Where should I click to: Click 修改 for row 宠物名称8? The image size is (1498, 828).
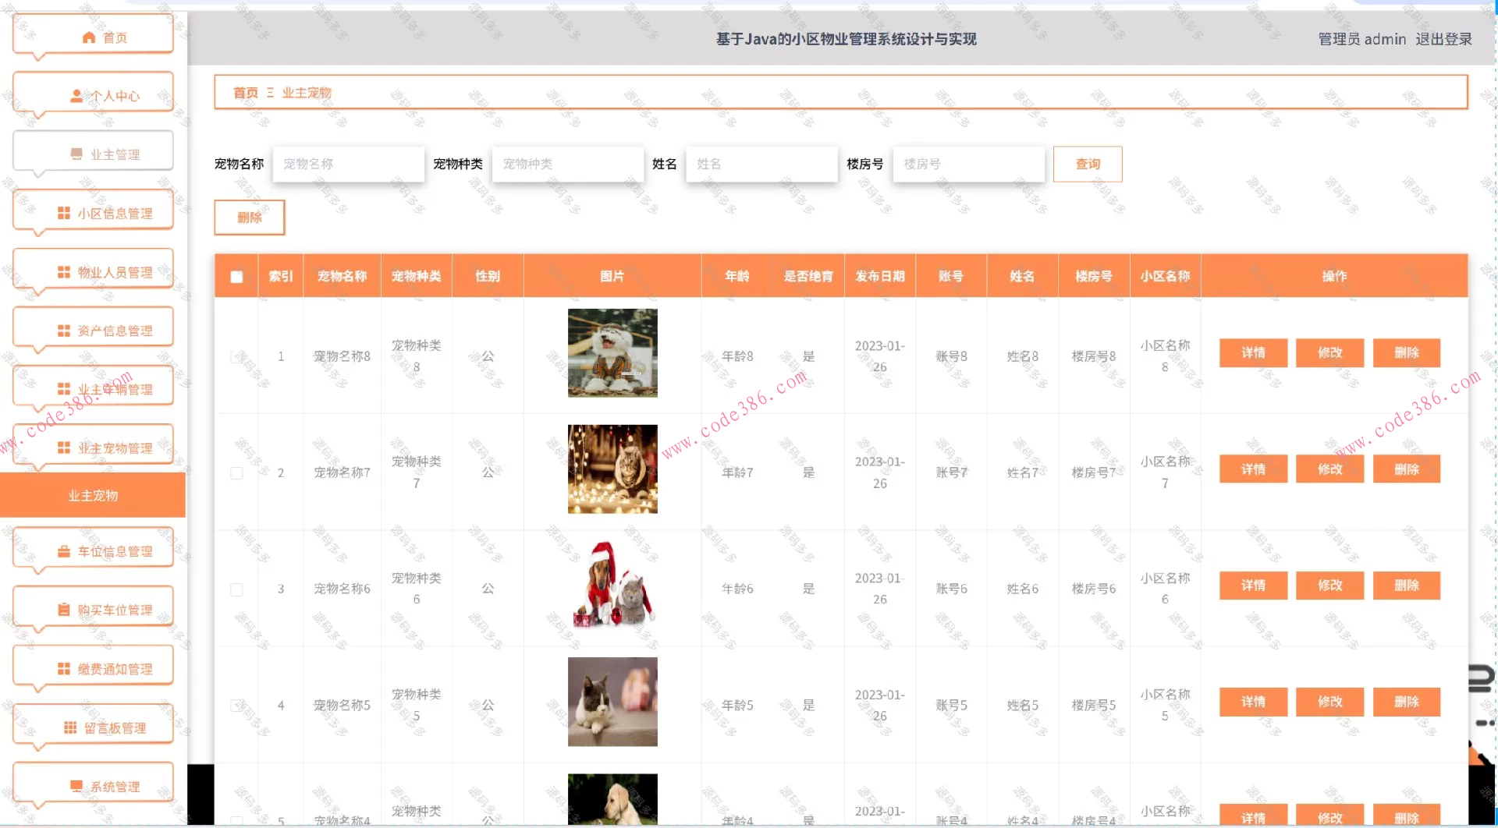click(1329, 352)
